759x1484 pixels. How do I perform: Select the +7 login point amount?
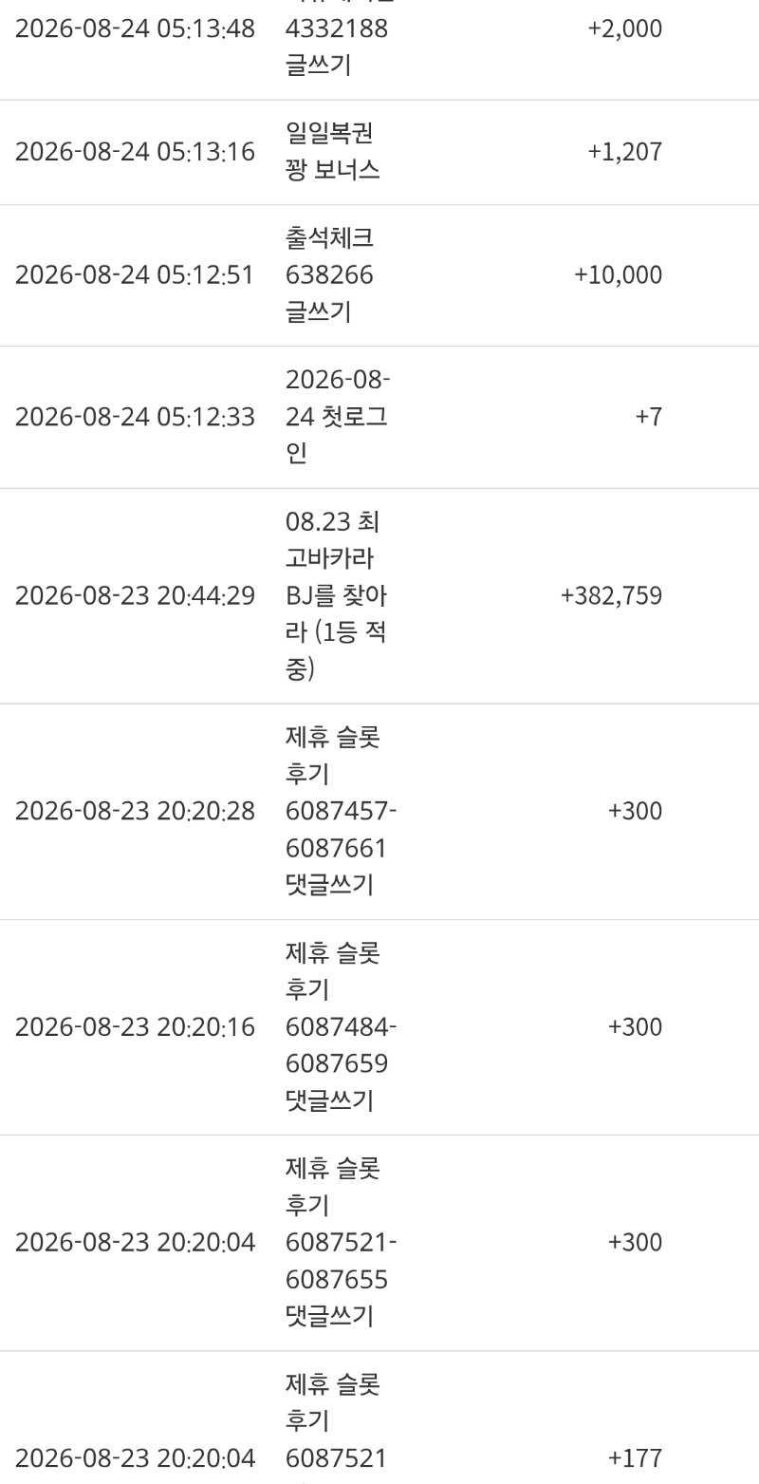click(x=649, y=417)
